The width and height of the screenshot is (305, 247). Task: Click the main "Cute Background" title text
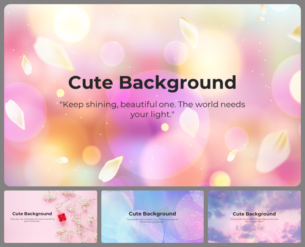pyautogui.click(x=152, y=83)
